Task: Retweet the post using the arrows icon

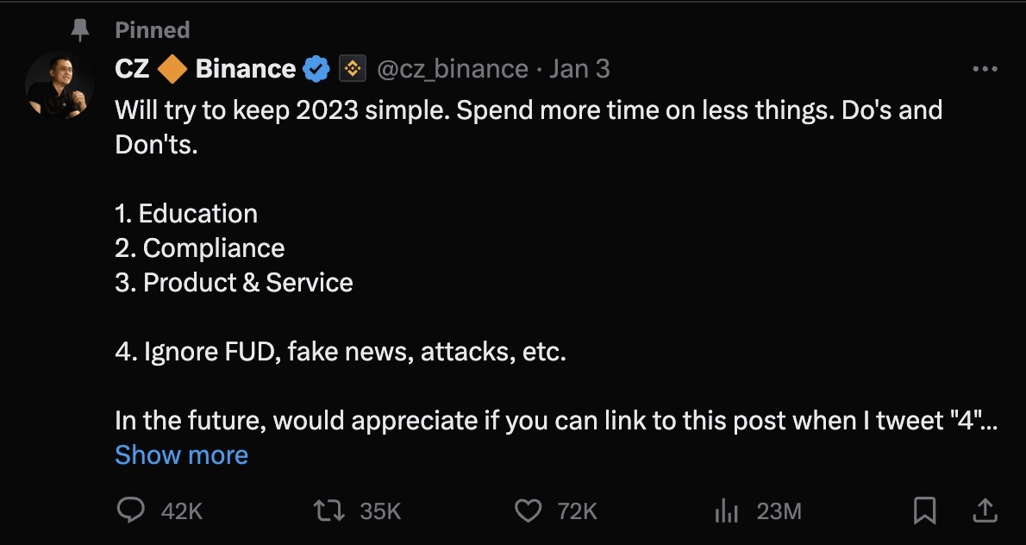Action: point(329,511)
